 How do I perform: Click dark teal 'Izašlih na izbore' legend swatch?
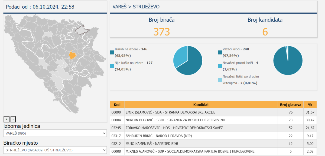[x=112, y=52]
